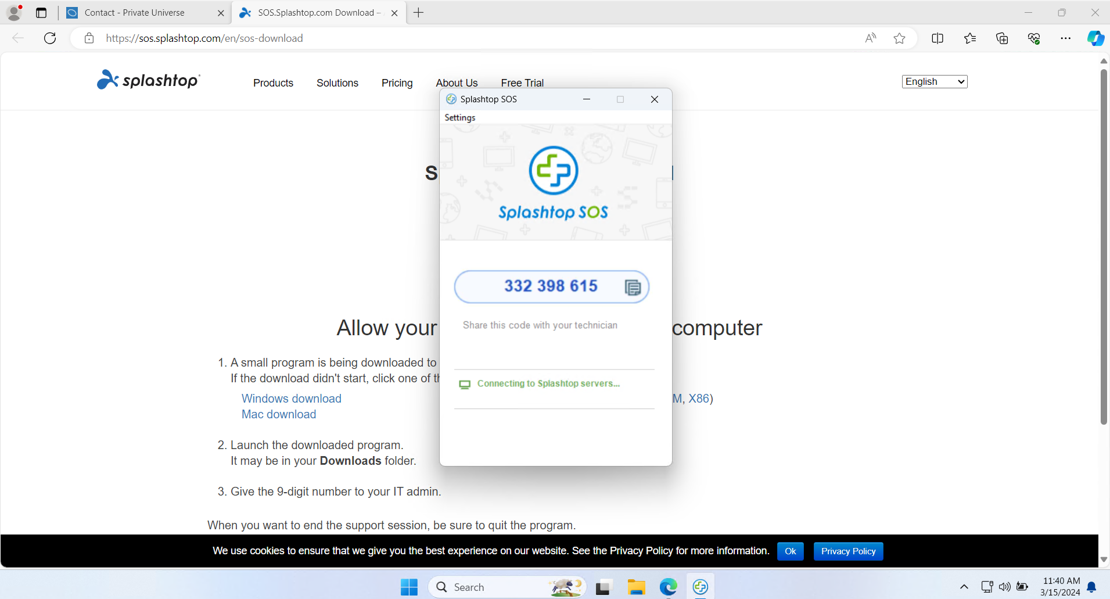The width and height of the screenshot is (1110, 599).
Task: Open the Products menu
Action: pyautogui.click(x=273, y=83)
